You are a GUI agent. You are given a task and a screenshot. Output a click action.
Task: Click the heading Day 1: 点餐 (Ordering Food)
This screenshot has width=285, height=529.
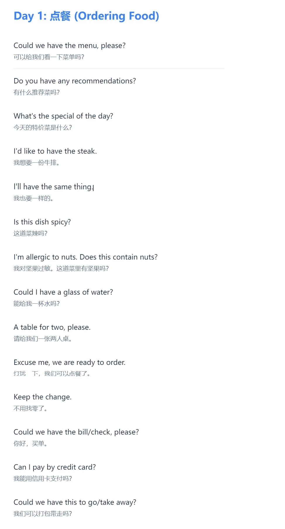[x=87, y=16]
